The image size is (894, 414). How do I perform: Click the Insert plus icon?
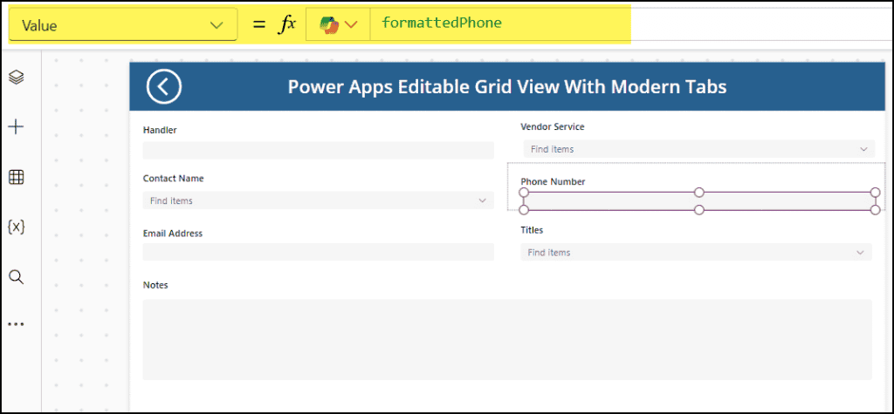[16, 127]
